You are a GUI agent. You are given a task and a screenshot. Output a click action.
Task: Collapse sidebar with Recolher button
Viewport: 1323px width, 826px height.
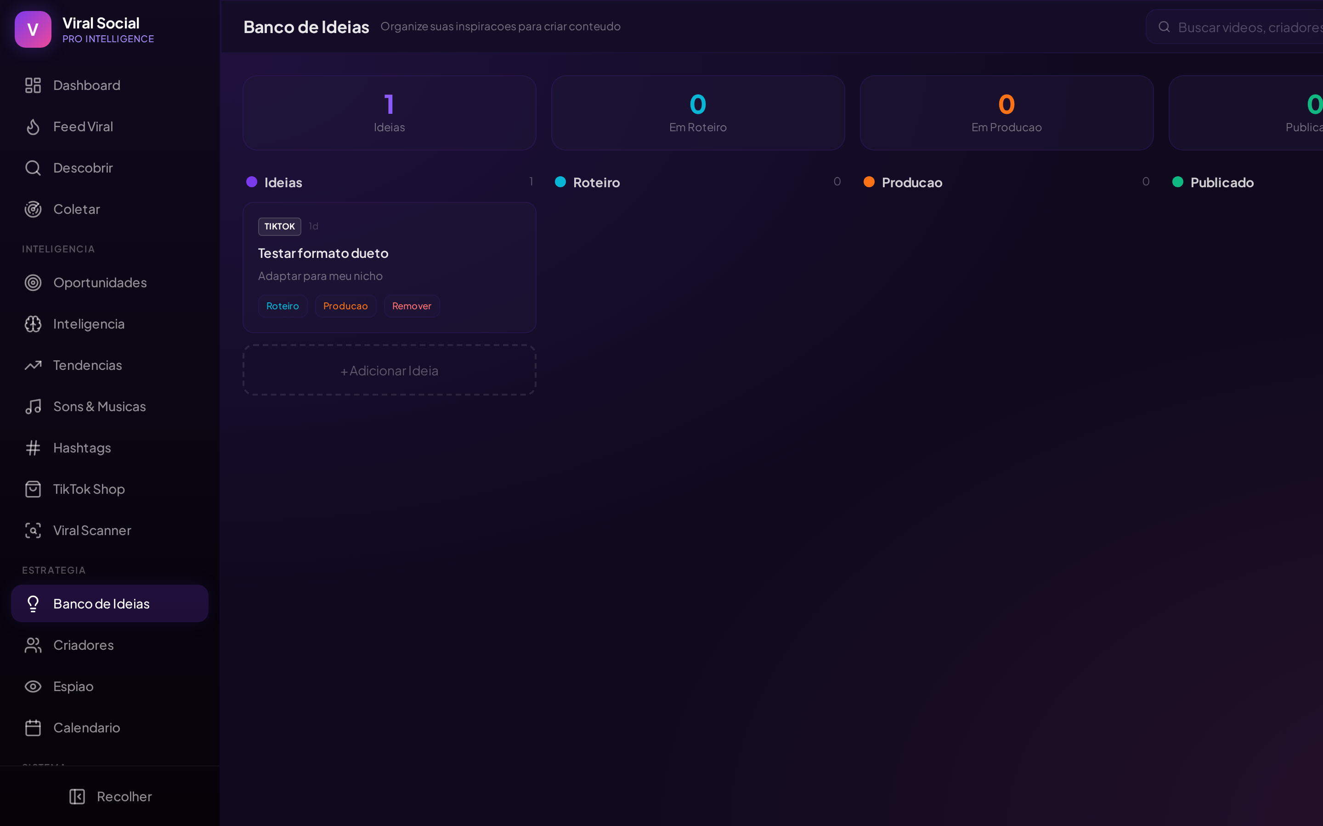coord(110,797)
